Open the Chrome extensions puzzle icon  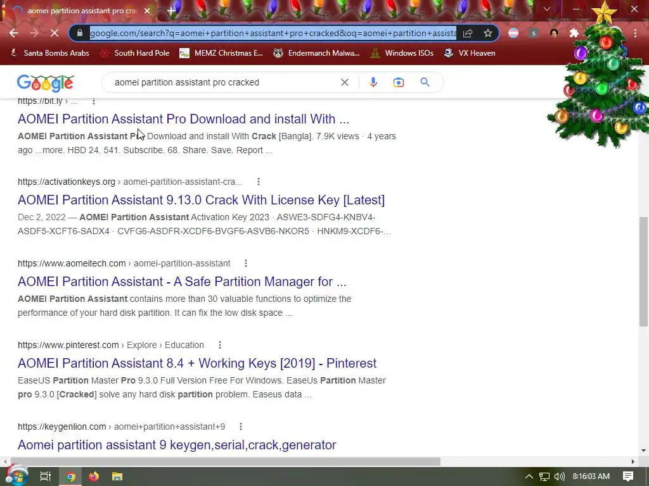coord(574,33)
